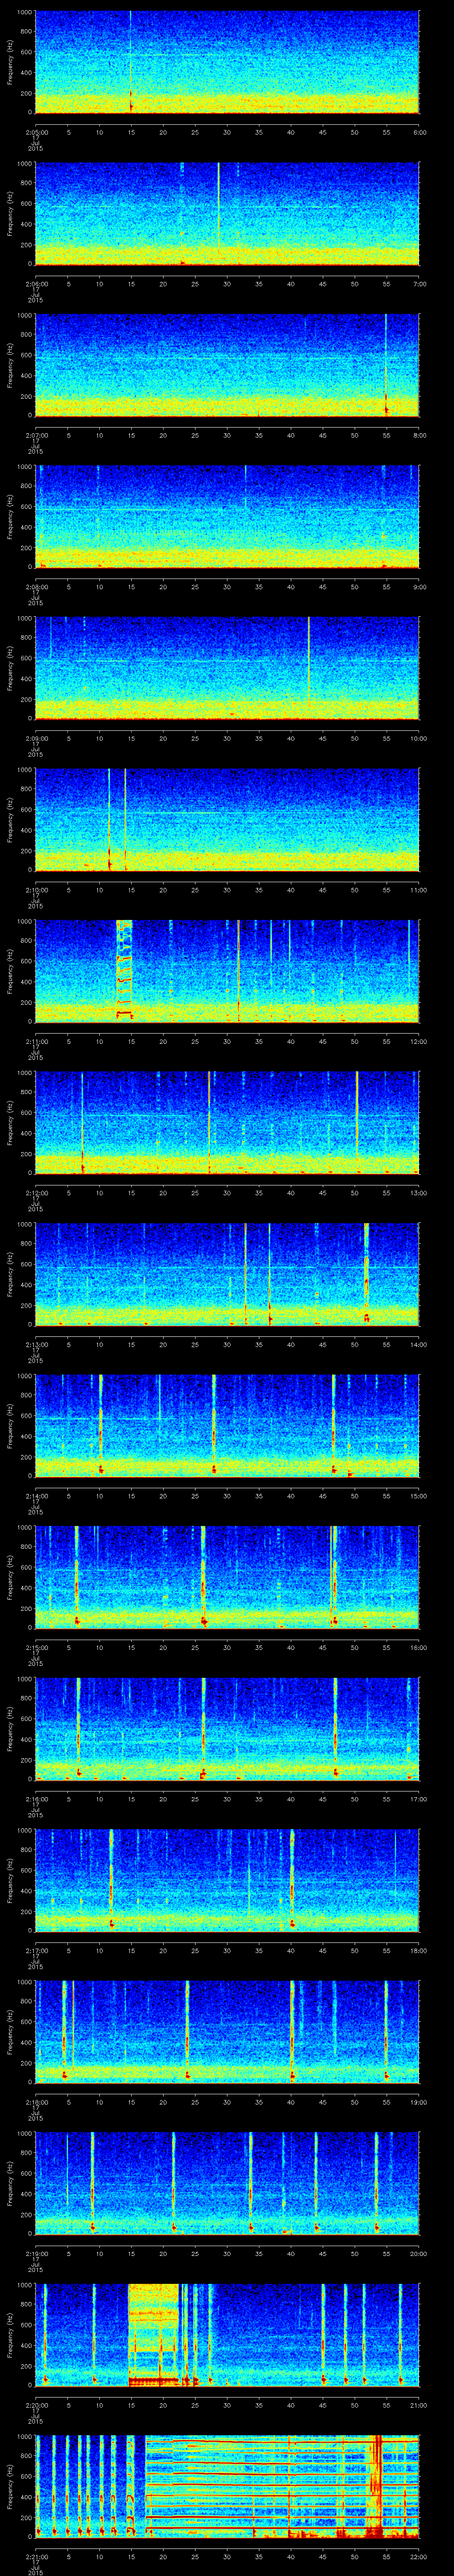Click the 2:08:00 start time label
454x2576 pixels.
36,587
